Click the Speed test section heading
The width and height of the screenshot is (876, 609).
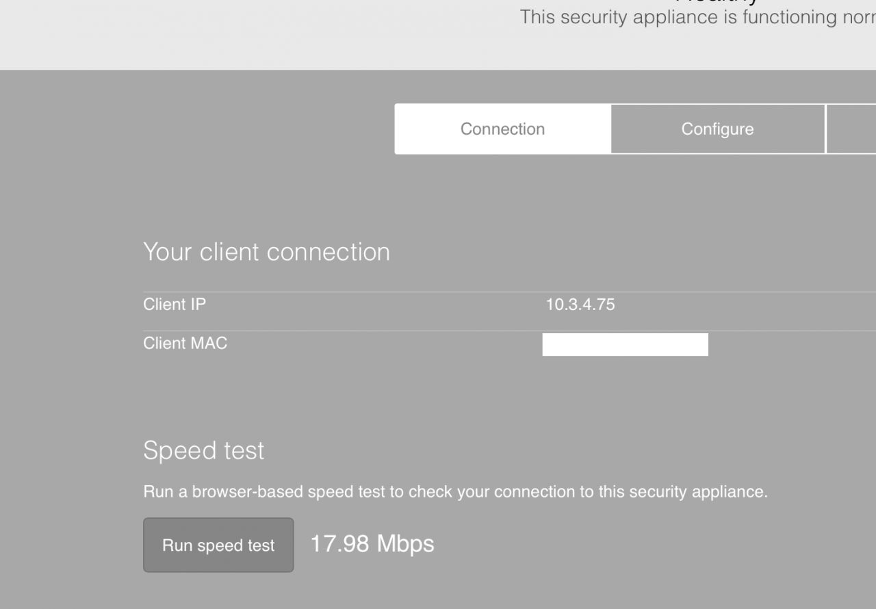(203, 451)
